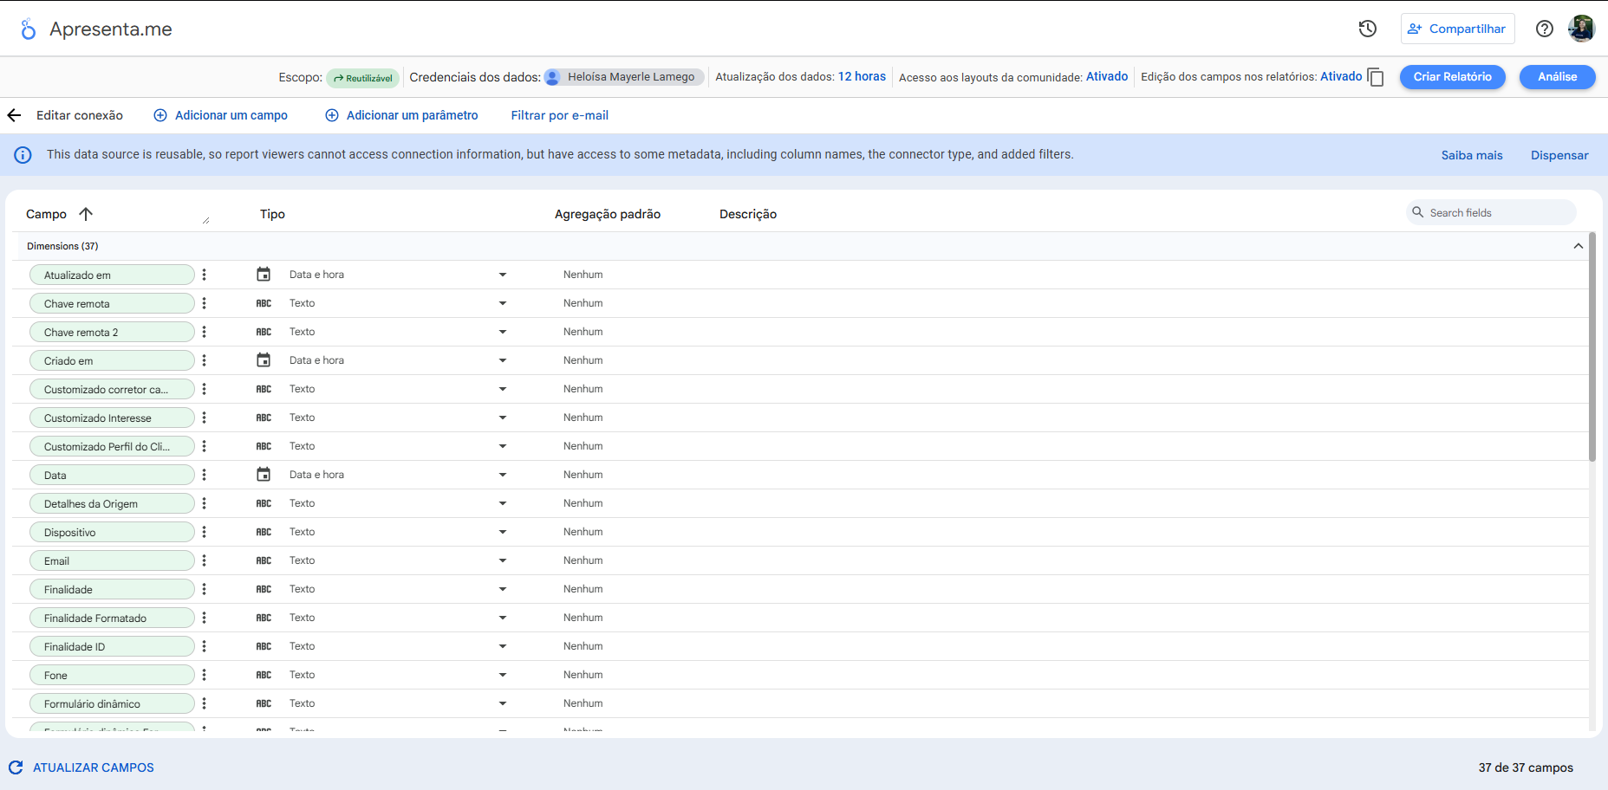1608x790 pixels.
Task: Open version history clock icon
Action: point(1367,29)
